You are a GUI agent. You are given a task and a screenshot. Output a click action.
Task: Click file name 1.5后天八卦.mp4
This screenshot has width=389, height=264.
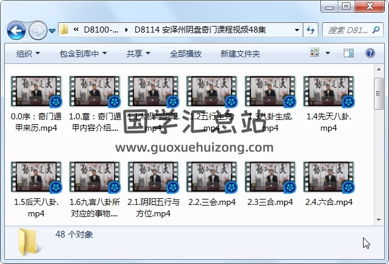click(x=36, y=208)
